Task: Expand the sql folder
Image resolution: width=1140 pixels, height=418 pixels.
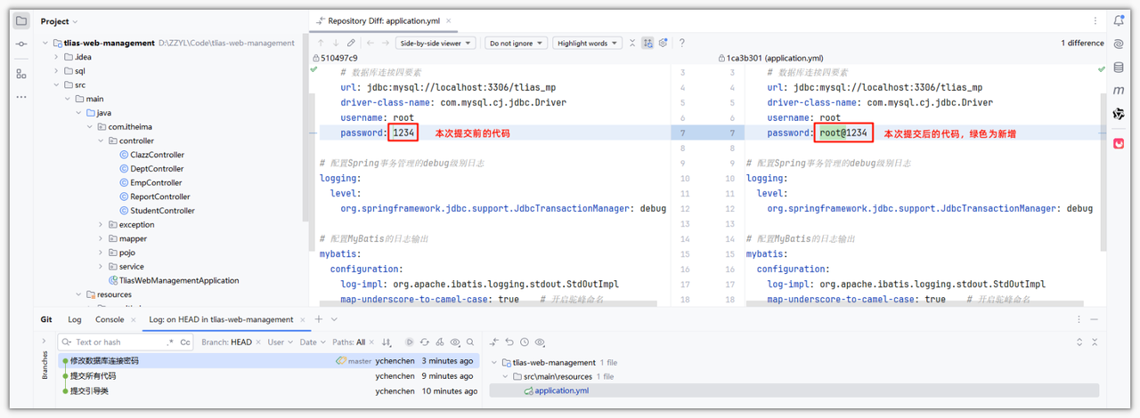Action: click(56, 71)
